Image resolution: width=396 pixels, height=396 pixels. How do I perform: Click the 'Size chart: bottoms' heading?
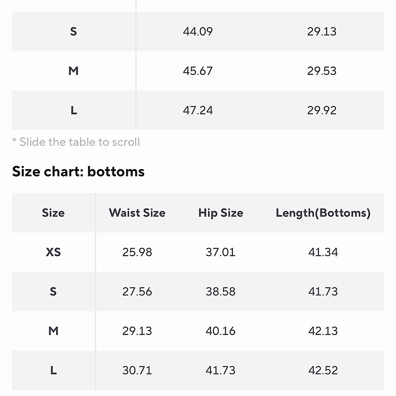coord(78,171)
